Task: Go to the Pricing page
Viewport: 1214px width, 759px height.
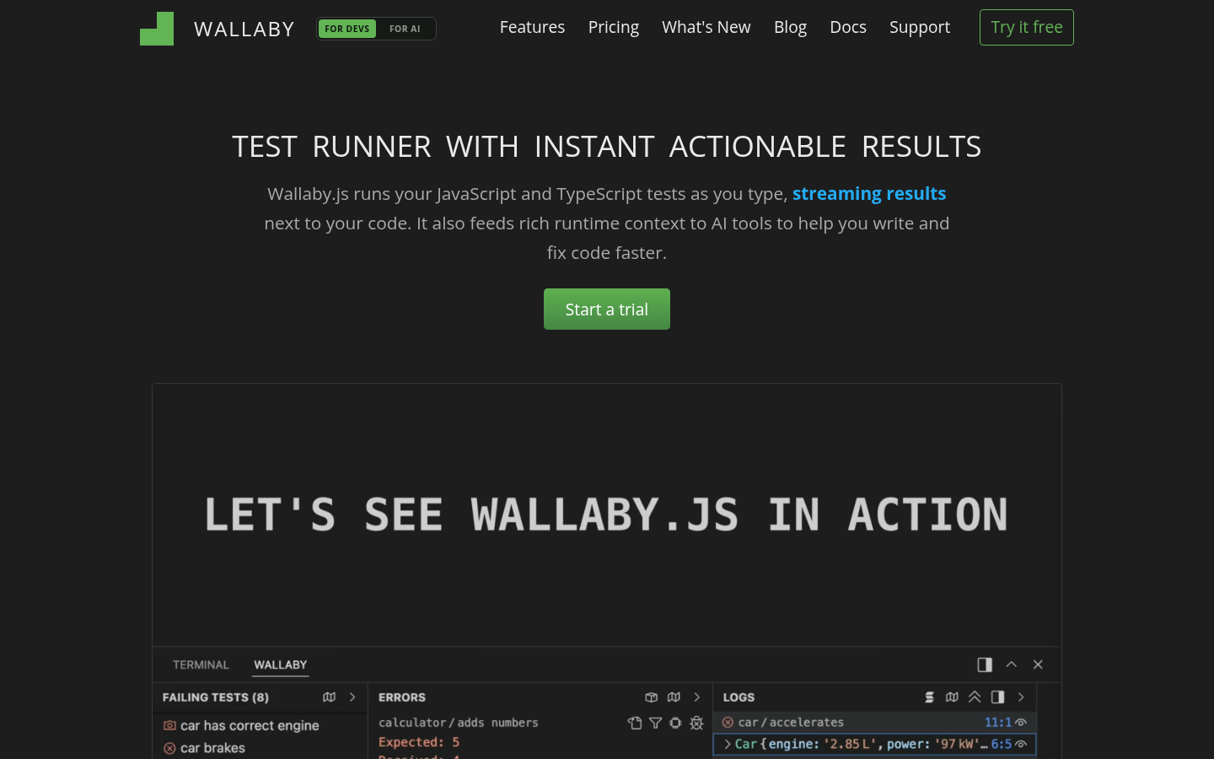Action: [x=614, y=27]
